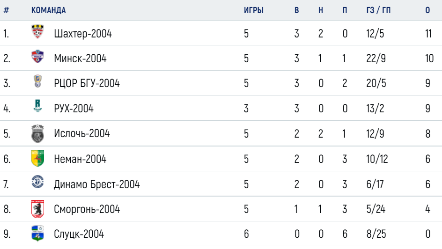The image size is (442, 249).
Task: Click the Ислочь-2004 grey crest
Action: 37,133
